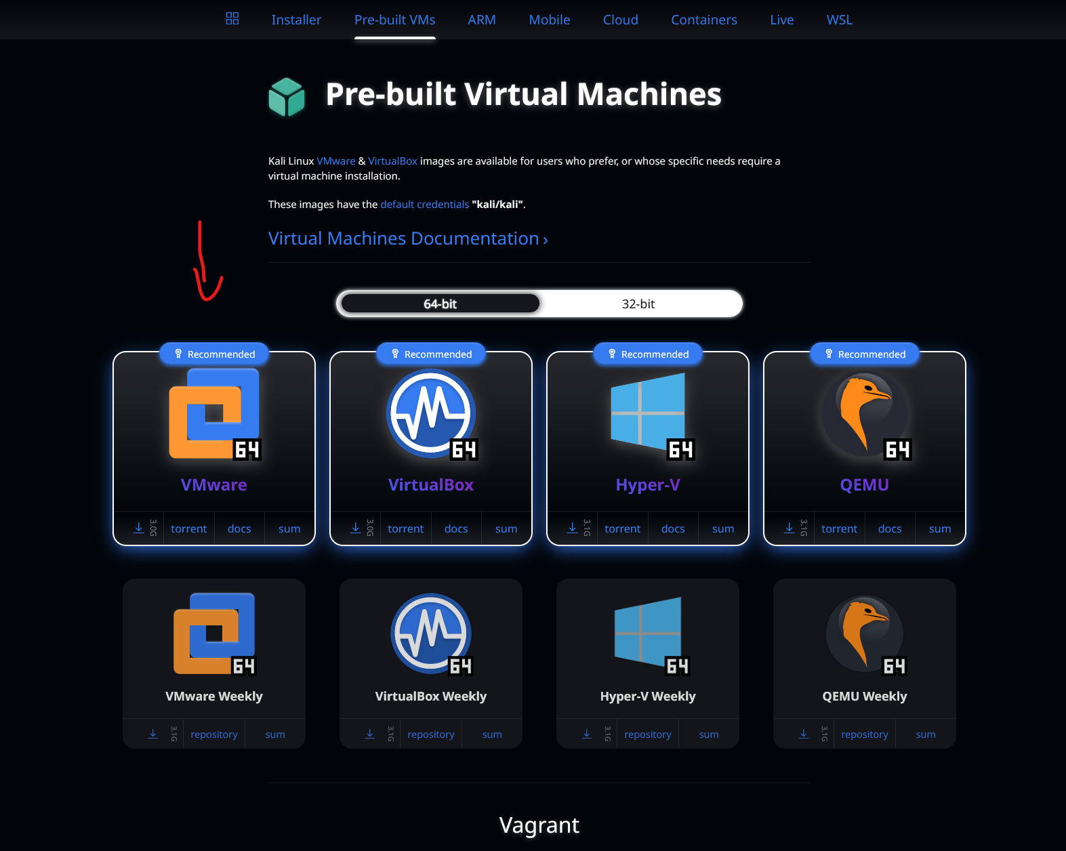The image size is (1066, 851).
Task: Open the Installer tab
Action: coord(296,20)
